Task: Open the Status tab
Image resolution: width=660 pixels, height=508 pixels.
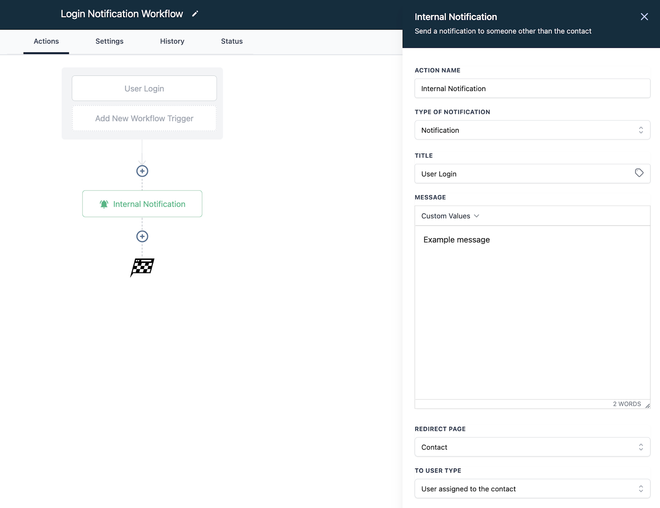Action: (x=232, y=41)
